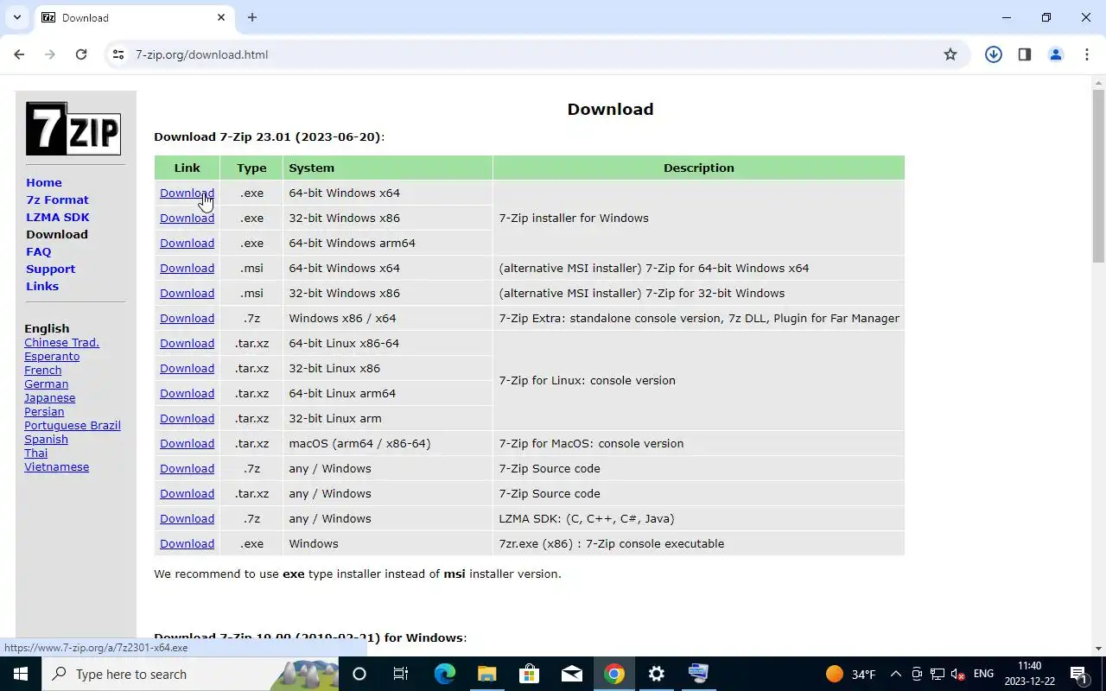Download 32-bit Windows x86 .exe installer
The image size is (1106, 691).
(187, 218)
